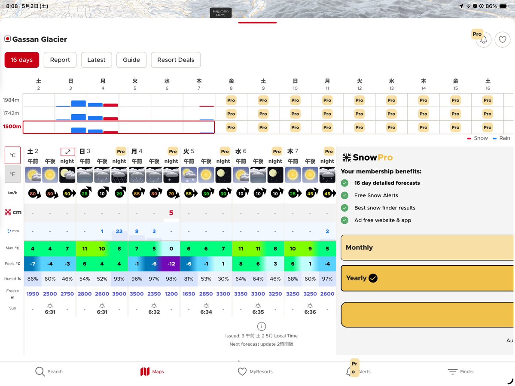Tap the Hagurosan map label
The height and width of the screenshot is (386, 515).
point(221,13)
